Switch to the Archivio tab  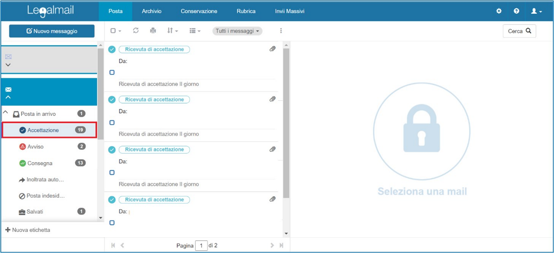(151, 11)
